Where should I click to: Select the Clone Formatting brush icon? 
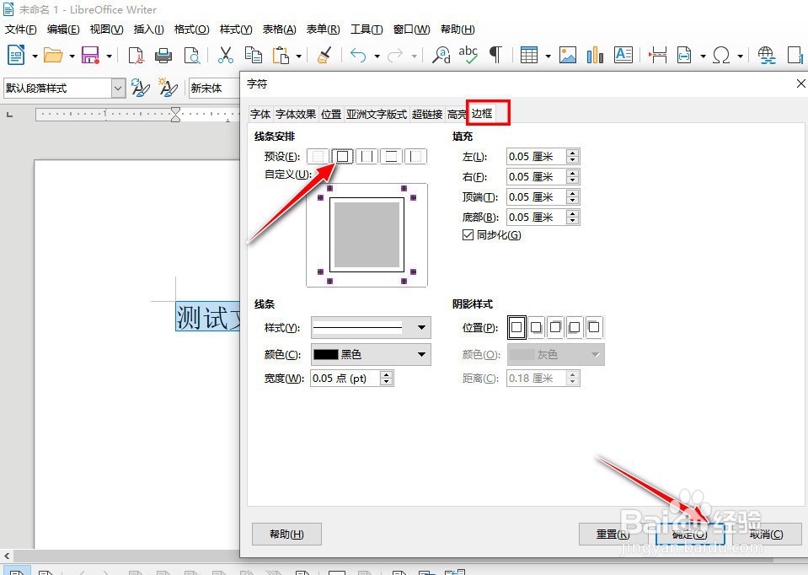(x=324, y=55)
